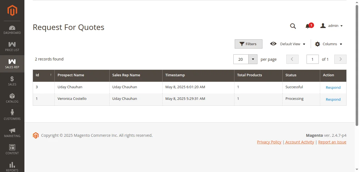Open the Sales Rep sidebar menu
Screen dimensions: 359x172
pyautogui.click(x=12, y=64)
